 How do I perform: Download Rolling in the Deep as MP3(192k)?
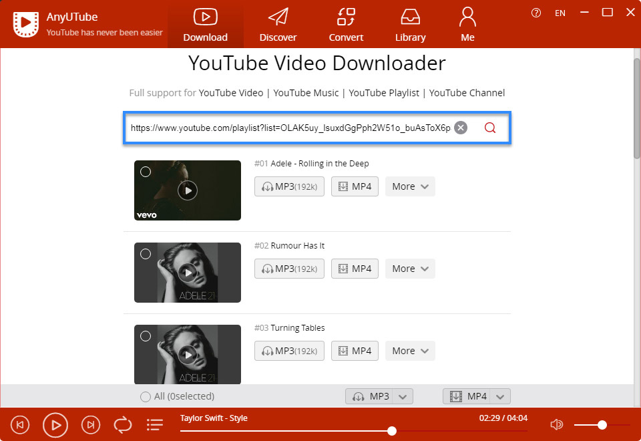click(289, 186)
